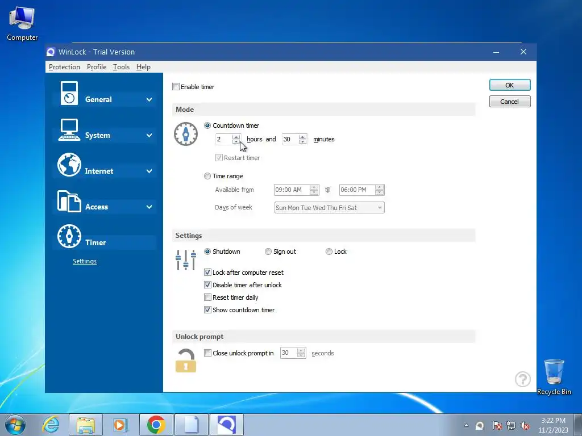Choose the Lock action
Viewport: 582px width, 436px height.
coord(329,251)
